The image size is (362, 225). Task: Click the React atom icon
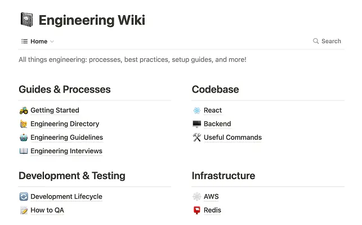tap(196, 111)
